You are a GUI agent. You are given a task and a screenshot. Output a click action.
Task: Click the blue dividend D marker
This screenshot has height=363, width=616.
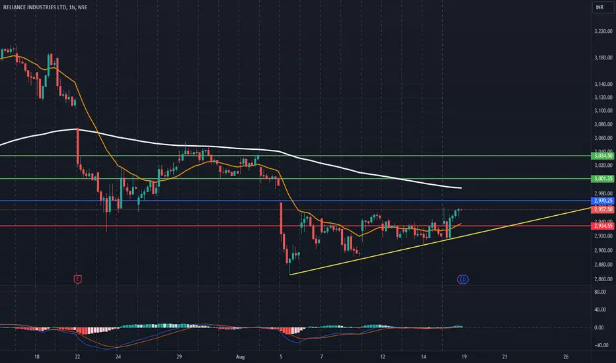pyautogui.click(x=464, y=279)
